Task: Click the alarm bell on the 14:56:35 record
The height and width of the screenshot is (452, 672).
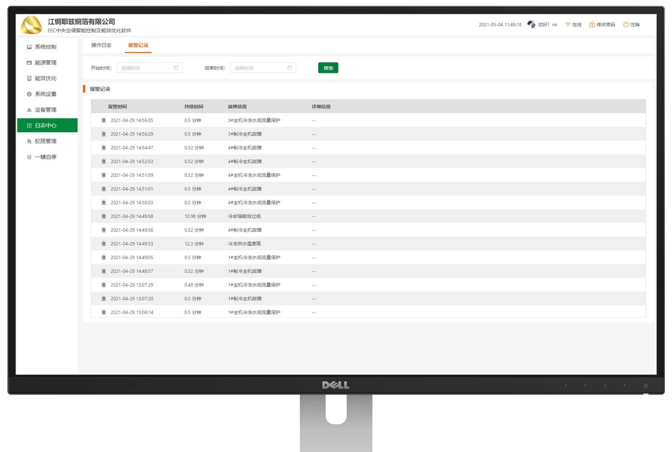Action: coord(103,120)
